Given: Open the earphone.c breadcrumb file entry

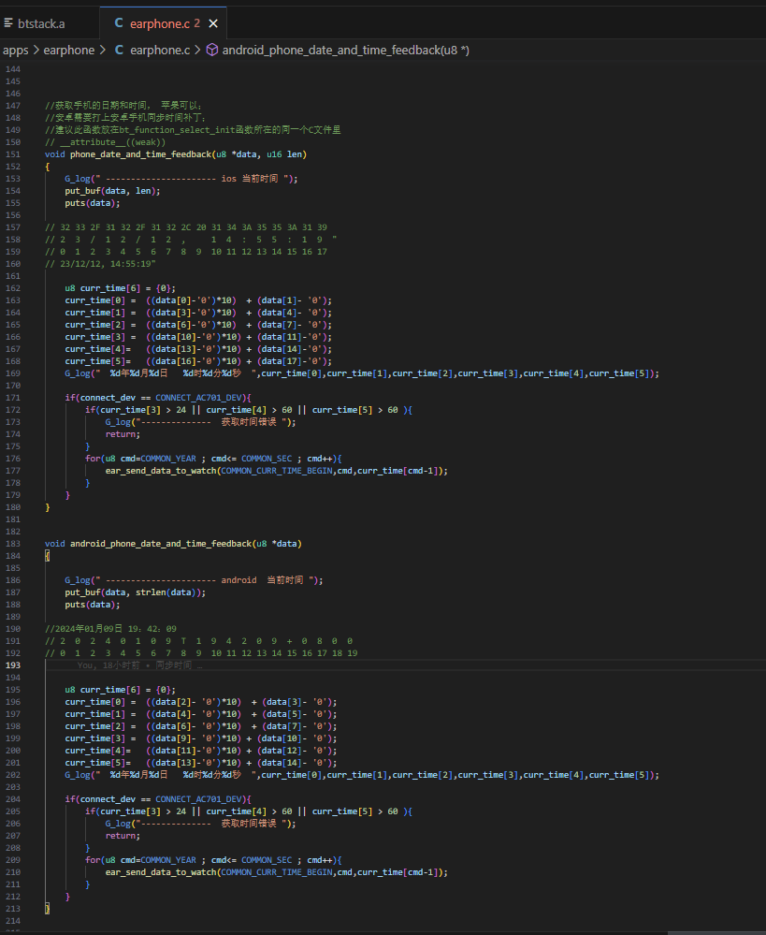Looking at the screenshot, I should 160,51.
